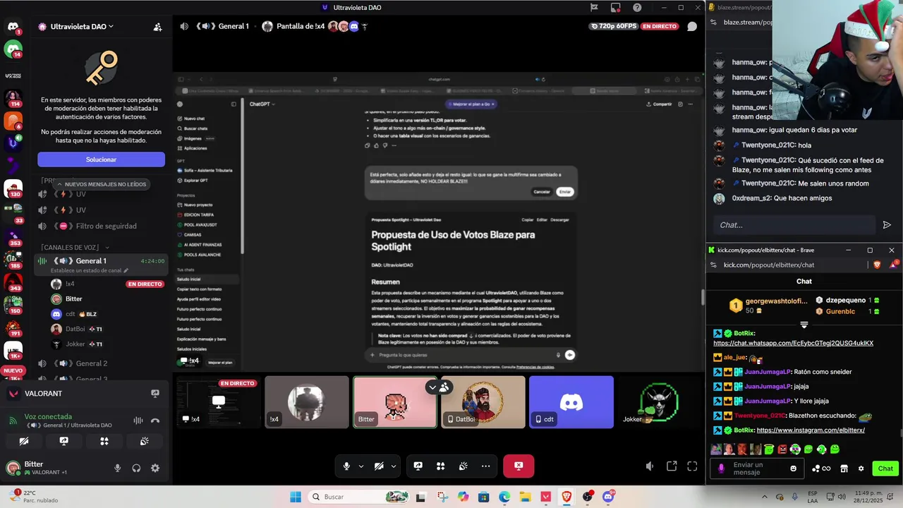Open Brave browser from the taskbar

[566, 497]
